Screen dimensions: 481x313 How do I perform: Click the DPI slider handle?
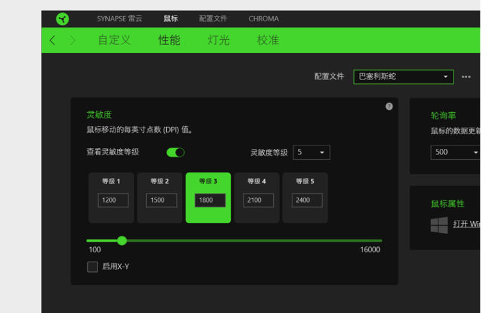click(x=122, y=241)
